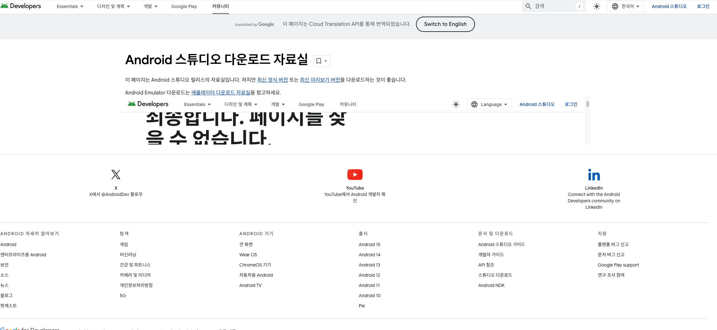Toggle the theme brightness icon in top header
The width and height of the screenshot is (717, 330).
click(x=597, y=6)
